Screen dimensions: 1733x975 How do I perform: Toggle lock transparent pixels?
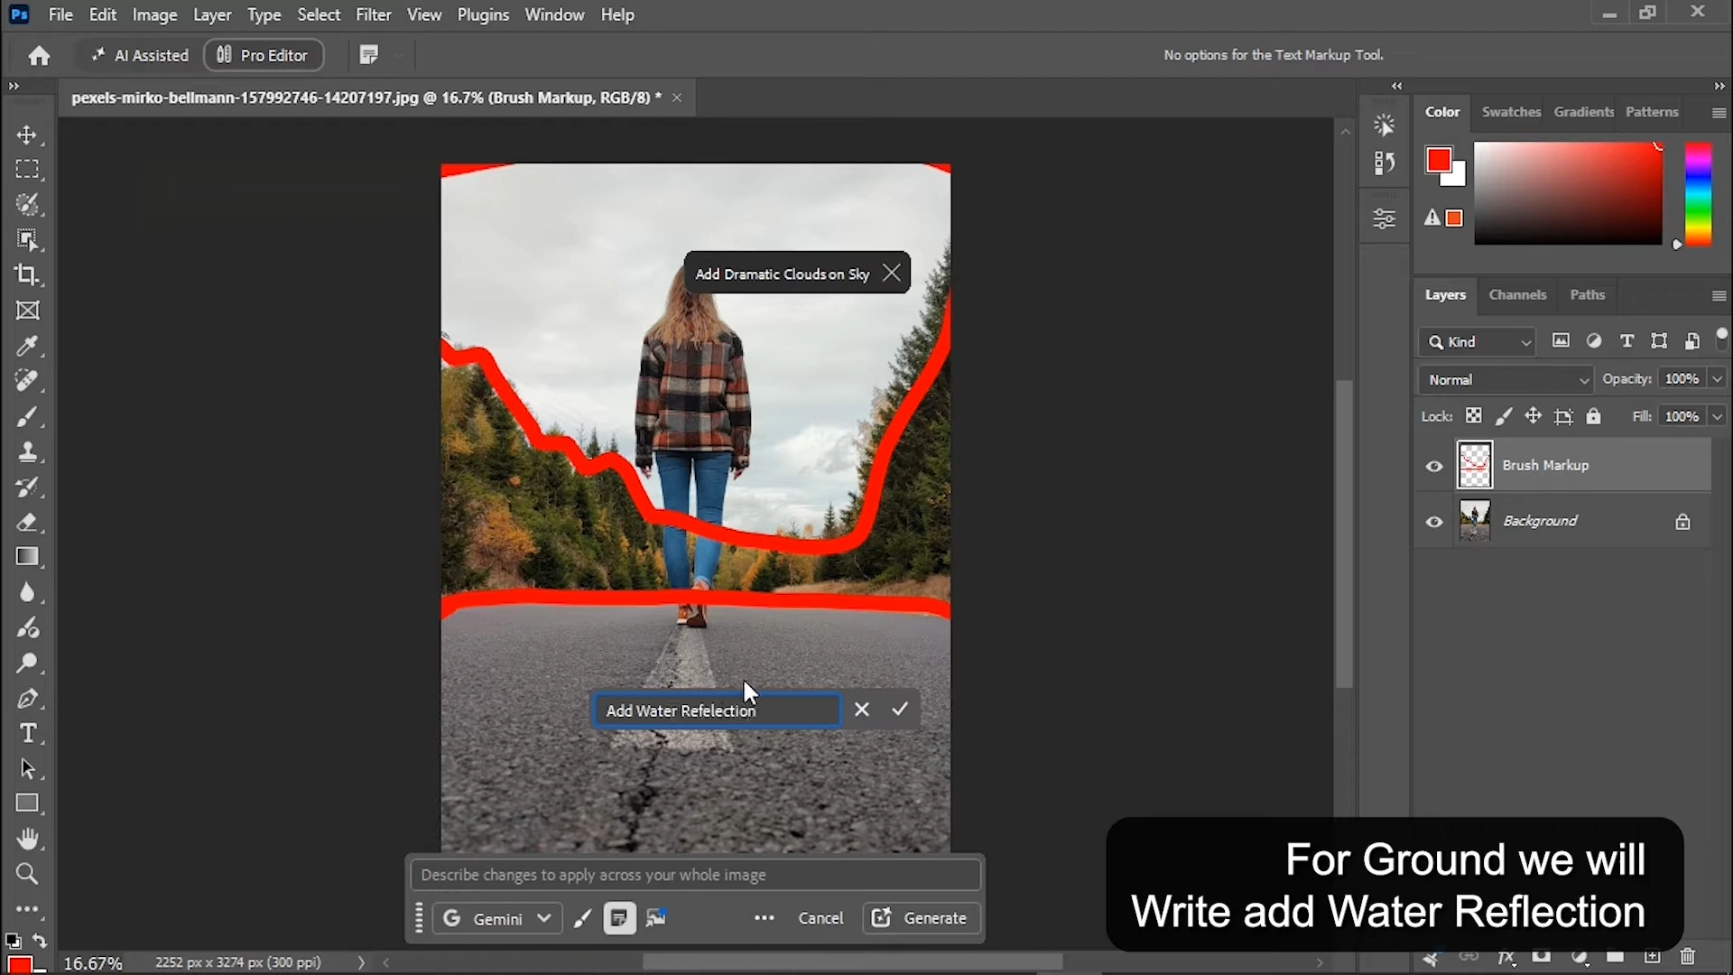1473,416
